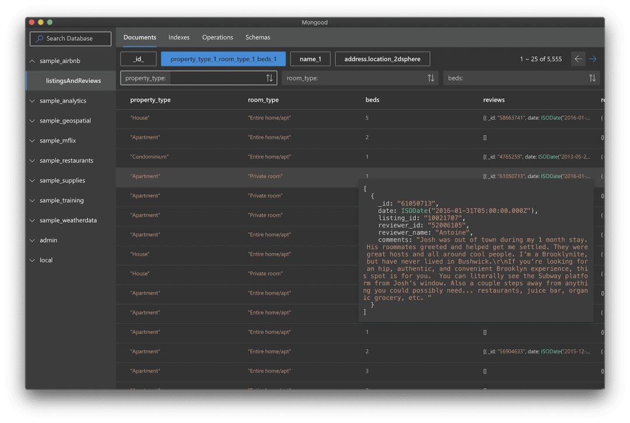The height and width of the screenshot is (423, 630).
Task: Click listing_id "10021707" in the JSON popup
Action: tap(444, 218)
